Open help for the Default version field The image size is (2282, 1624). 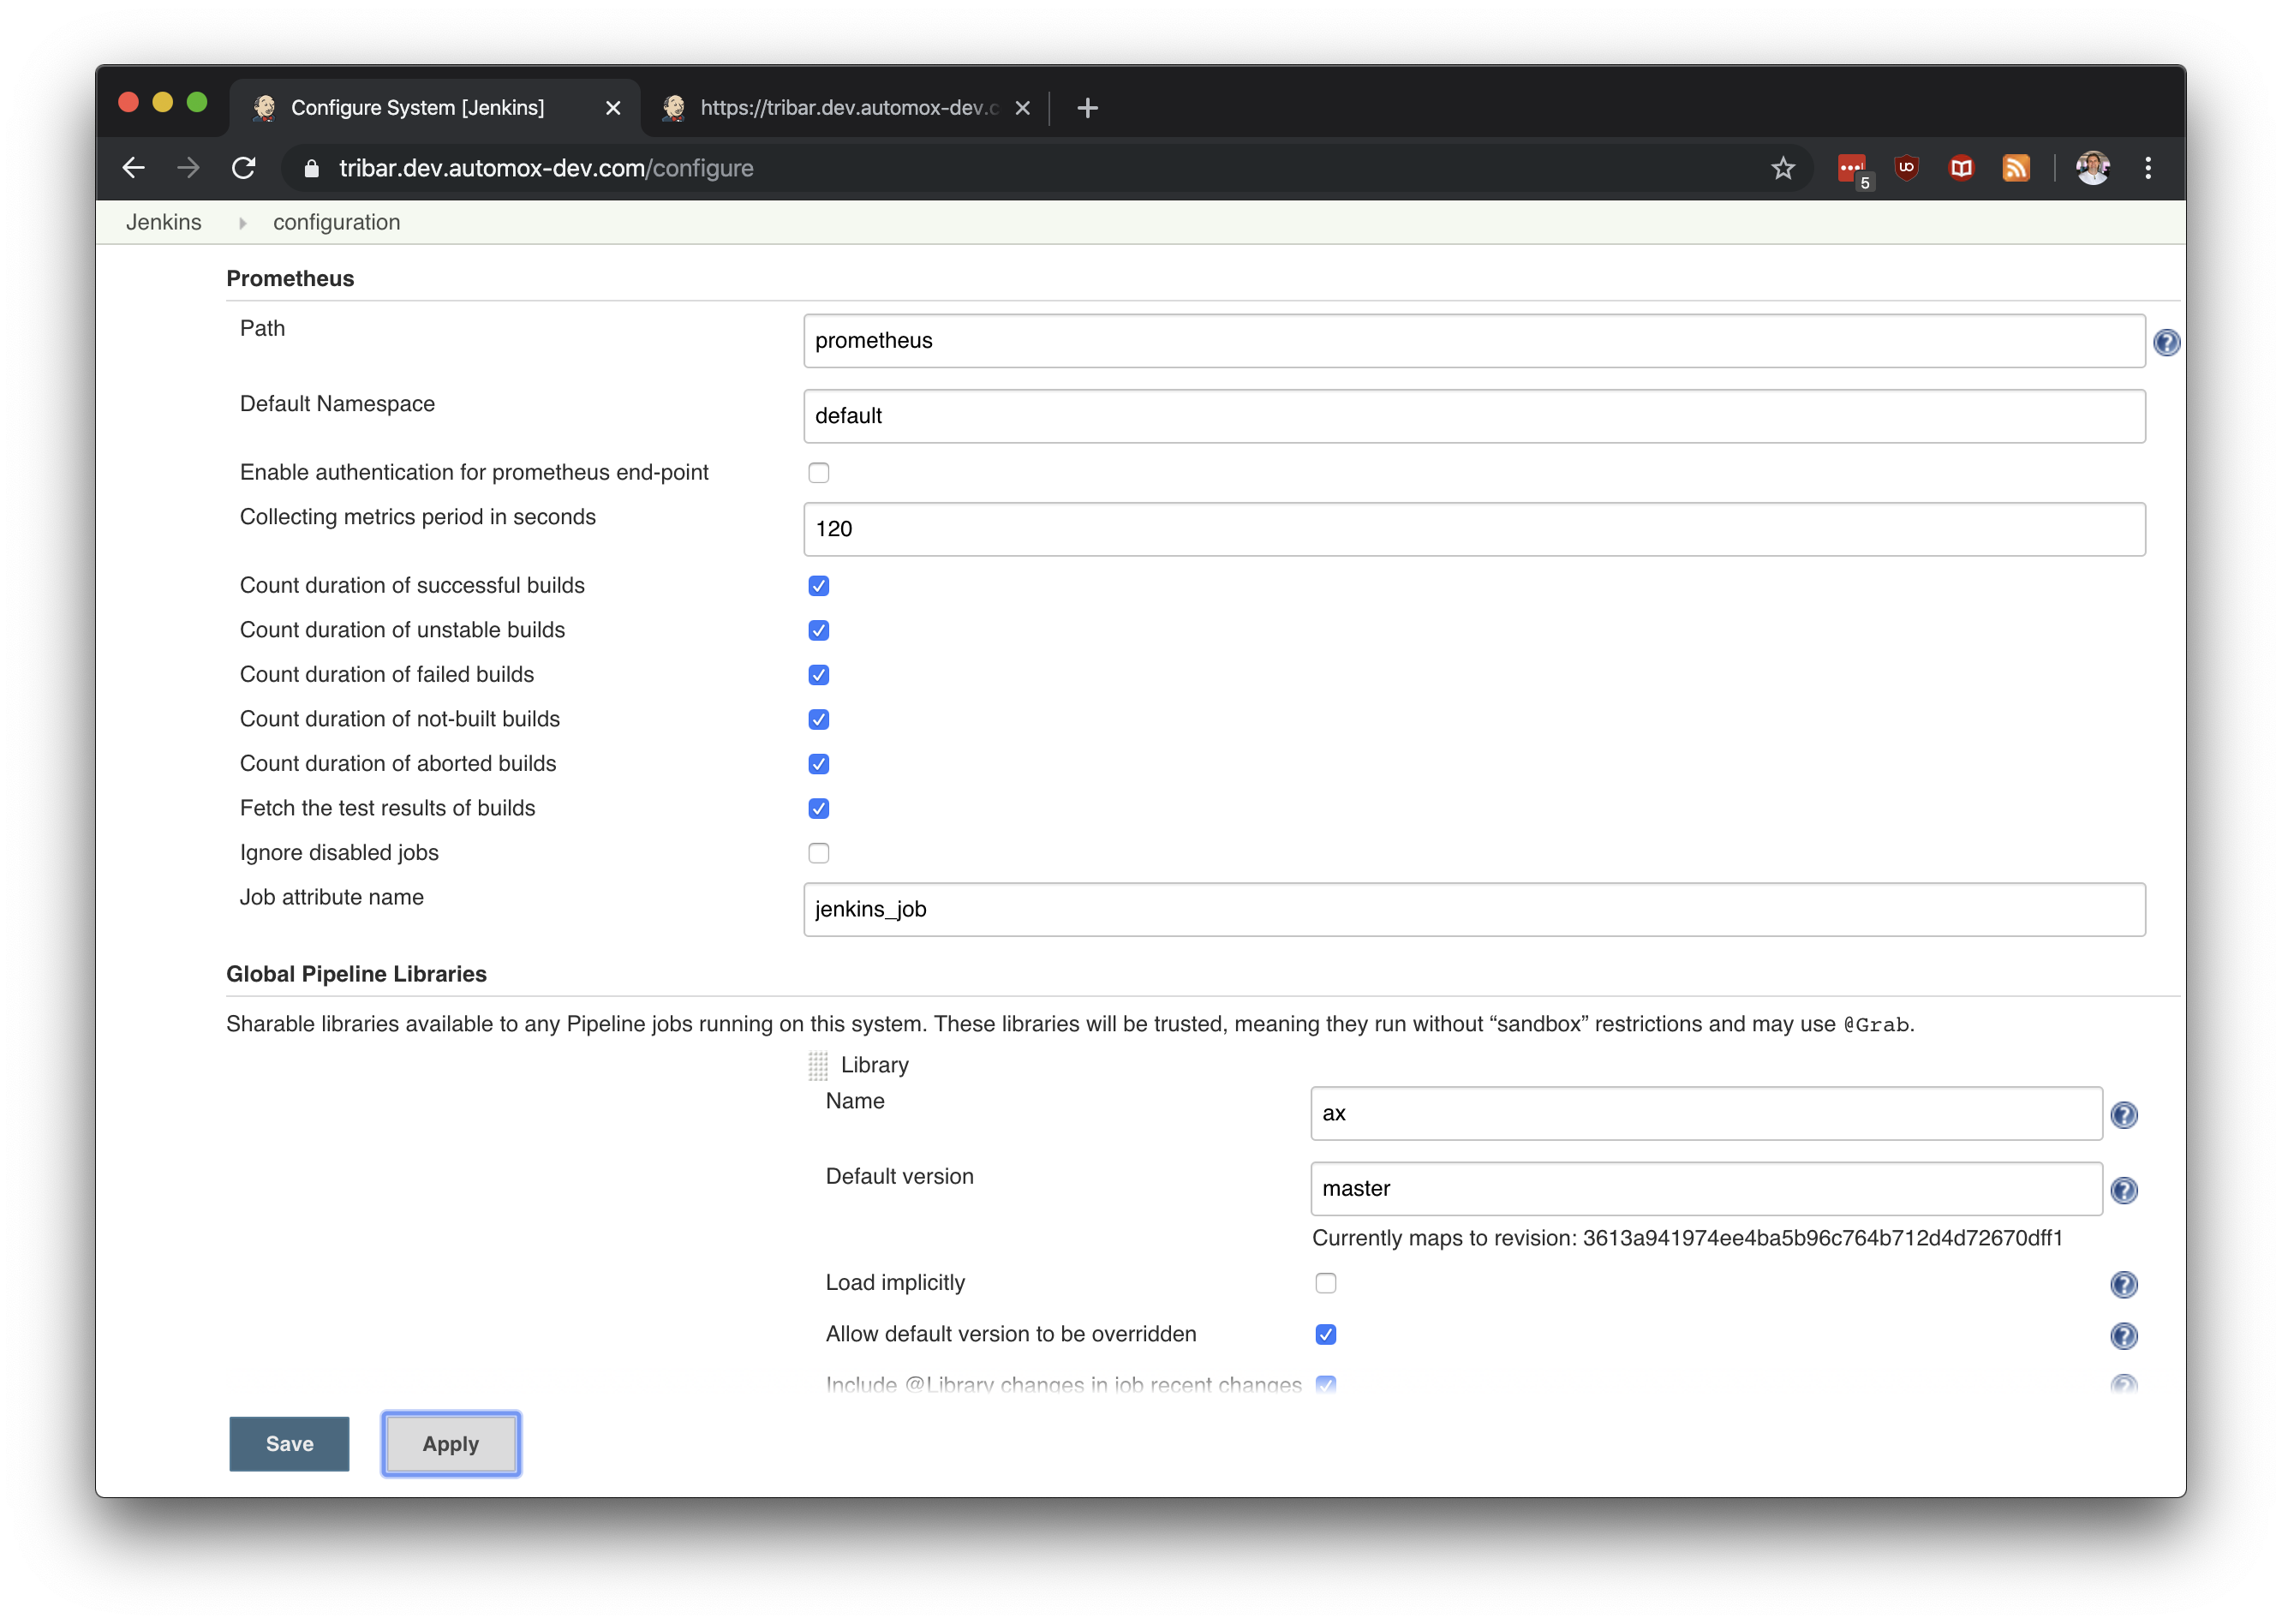click(2124, 1190)
